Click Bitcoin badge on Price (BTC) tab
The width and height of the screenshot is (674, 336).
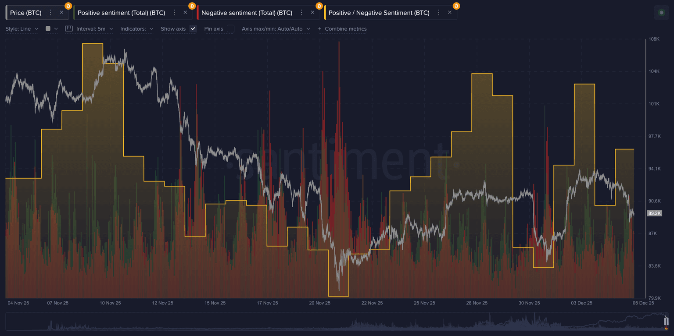68,6
